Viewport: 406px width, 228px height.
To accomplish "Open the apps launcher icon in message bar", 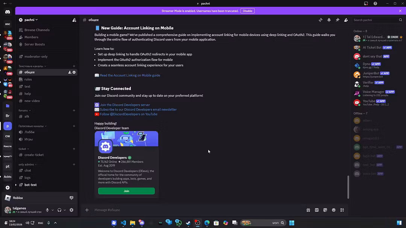I will tap(342, 210).
